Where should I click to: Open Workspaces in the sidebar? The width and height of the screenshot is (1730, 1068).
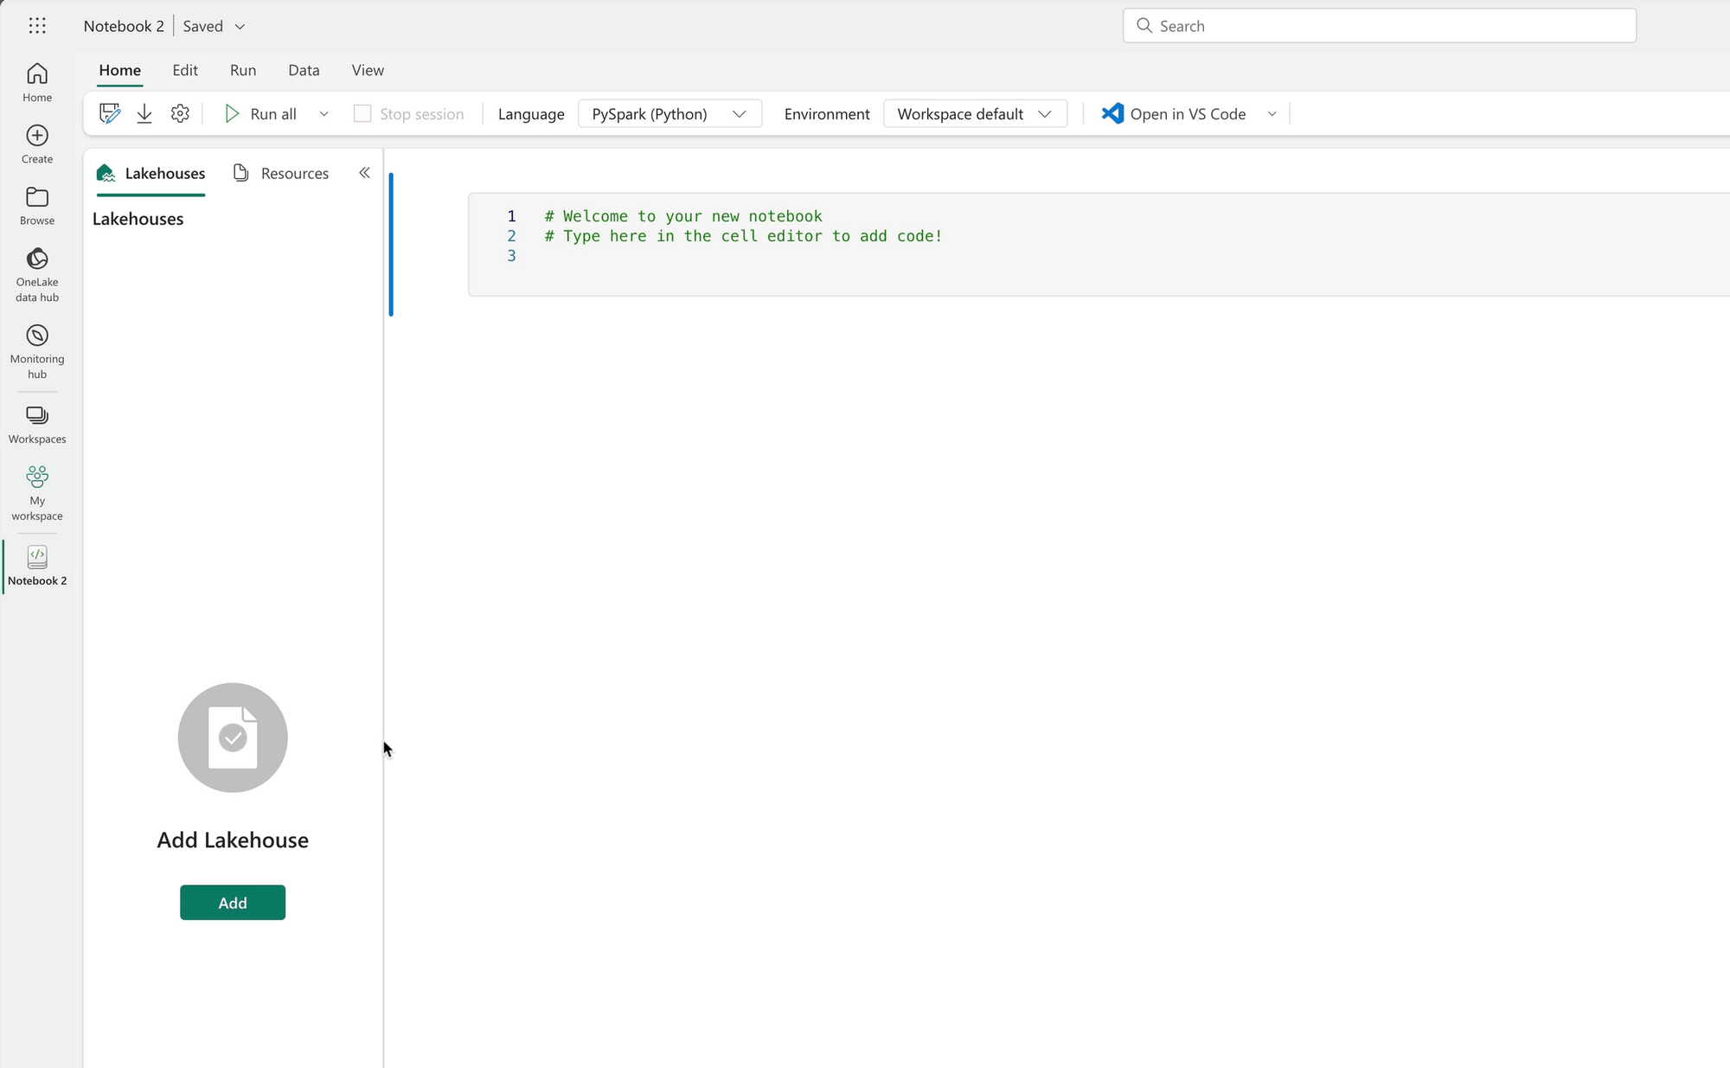pyautogui.click(x=37, y=424)
